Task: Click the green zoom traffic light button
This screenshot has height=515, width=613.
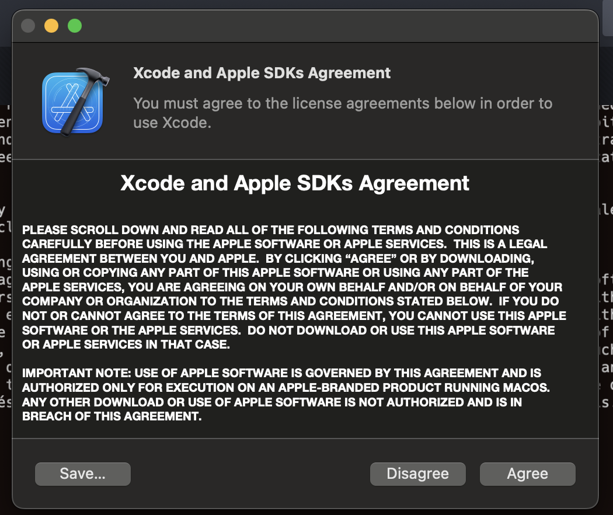Action: click(x=74, y=25)
